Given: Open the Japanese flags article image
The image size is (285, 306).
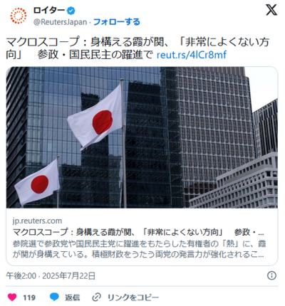Looking at the screenshot, I should [x=142, y=137].
